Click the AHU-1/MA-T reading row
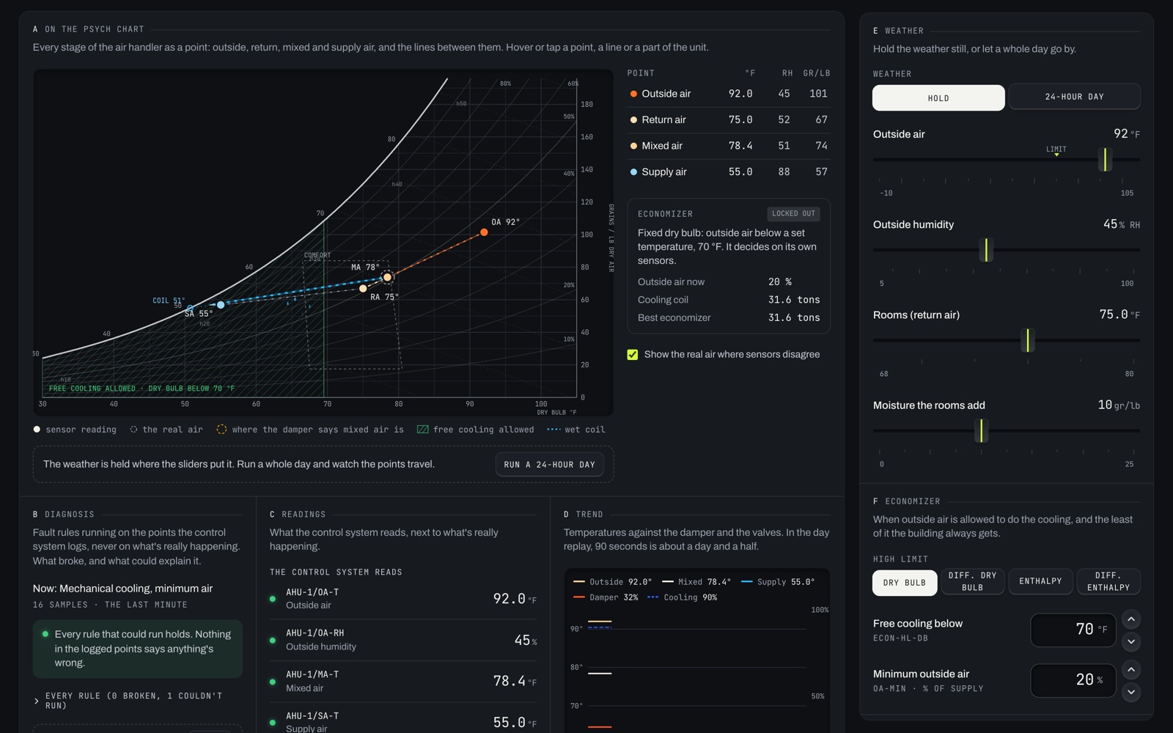 pos(403,681)
